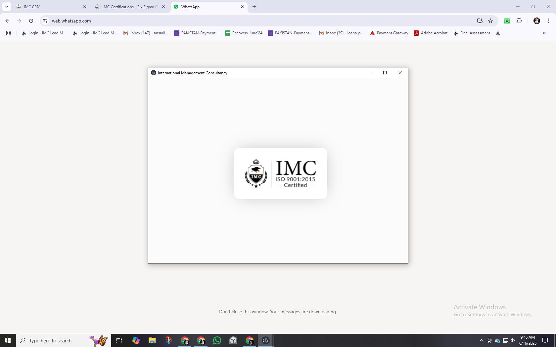Screen dimensions: 556x347
Task: Open the green extension icon in toolbar
Action: click(x=507, y=21)
